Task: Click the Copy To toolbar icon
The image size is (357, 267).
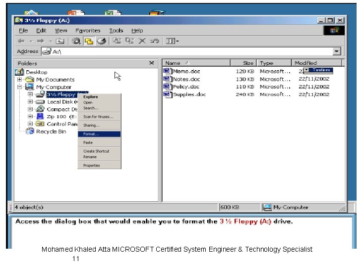Action: [130, 41]
